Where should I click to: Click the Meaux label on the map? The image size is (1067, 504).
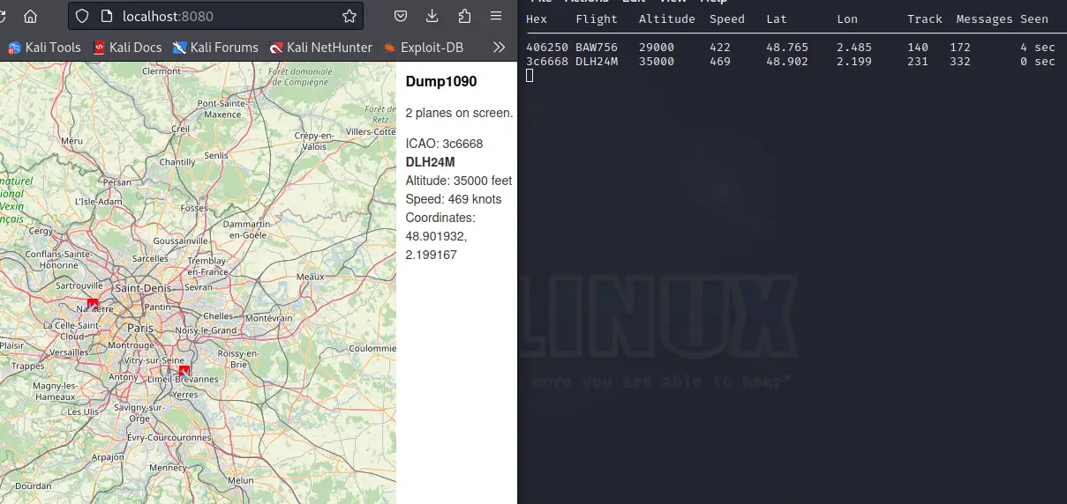tap(311, 276)
